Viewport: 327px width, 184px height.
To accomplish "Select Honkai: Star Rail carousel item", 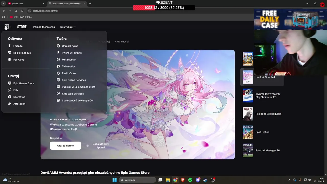I will click(x=262, y=77).
